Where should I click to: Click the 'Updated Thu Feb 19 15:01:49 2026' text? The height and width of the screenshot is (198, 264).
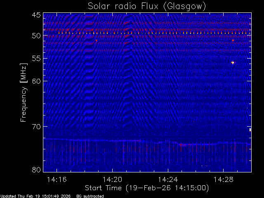pos(35,196)
